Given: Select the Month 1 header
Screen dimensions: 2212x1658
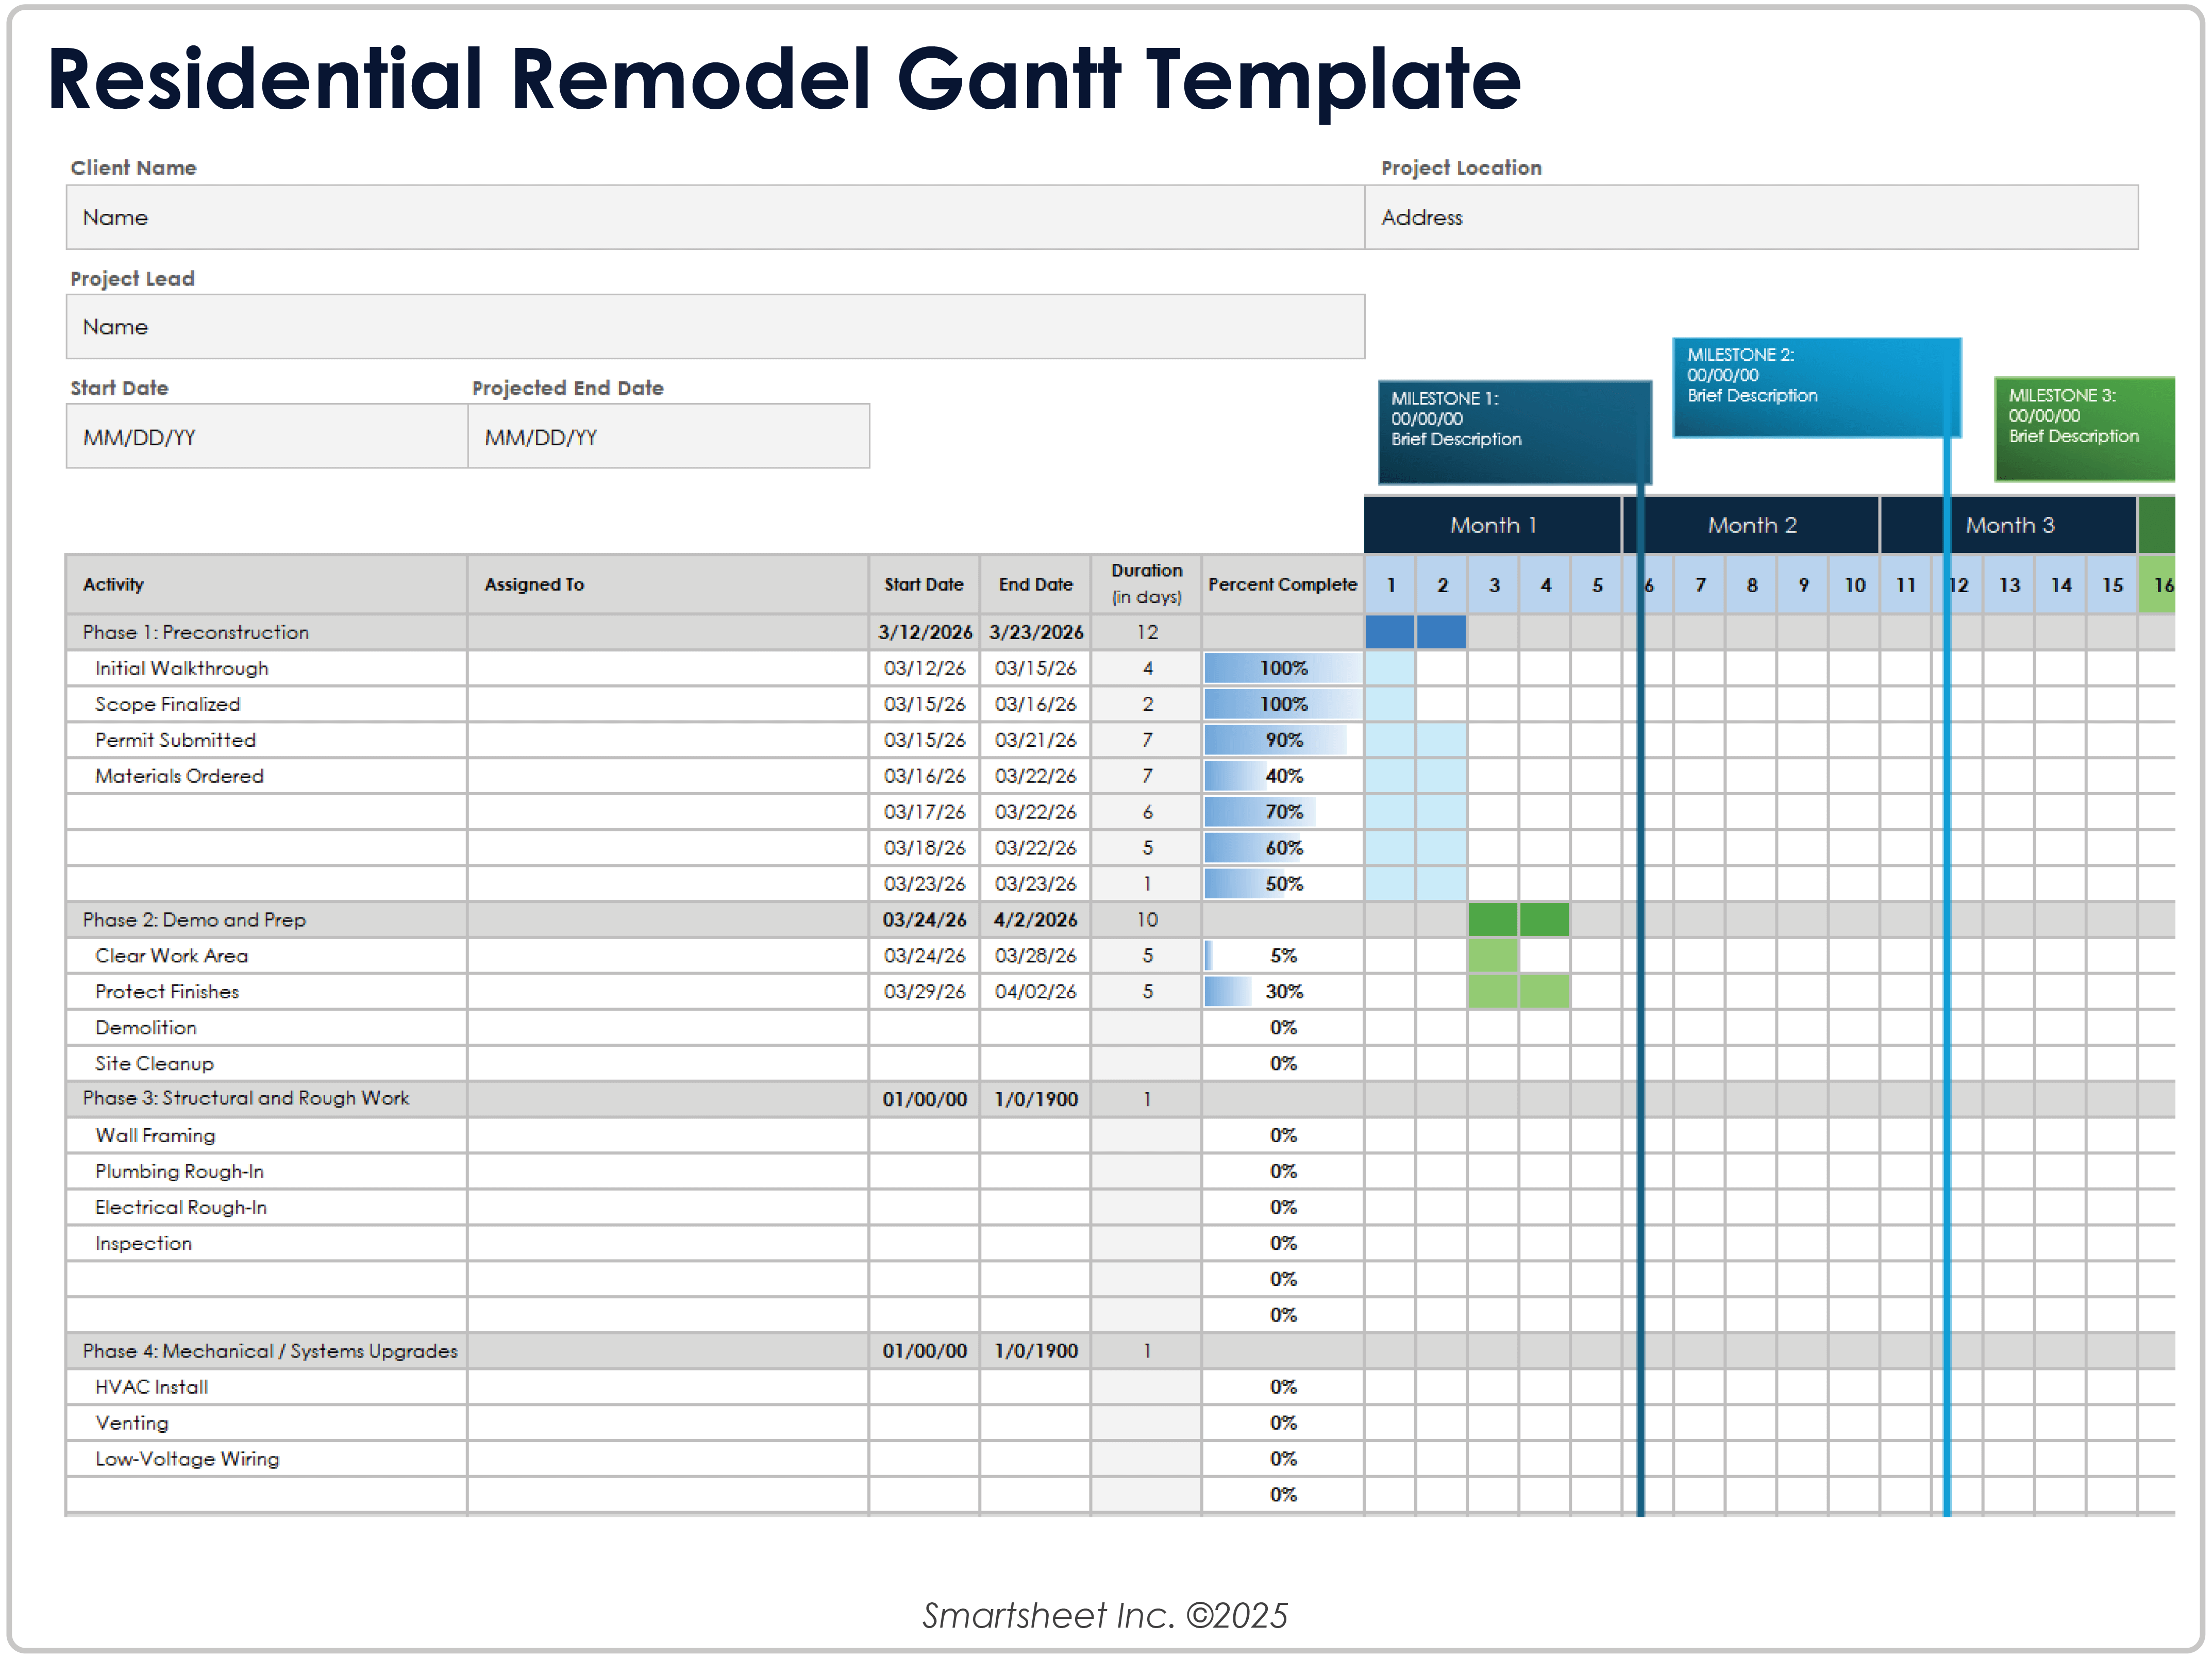Looking at the screenshot, I should 1492,525.
